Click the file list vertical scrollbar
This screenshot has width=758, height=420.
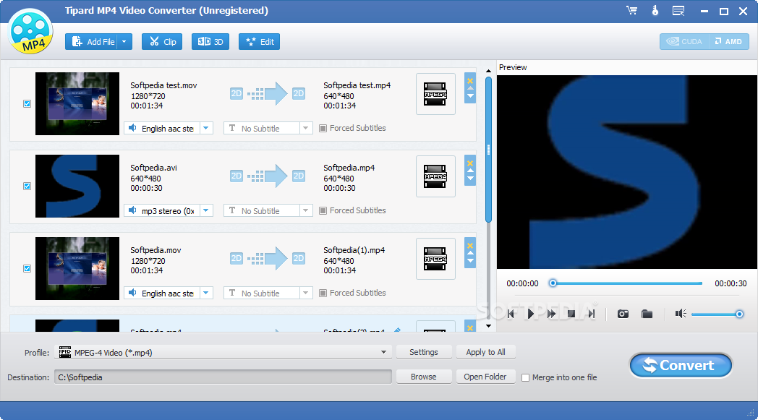coord(488,150)
